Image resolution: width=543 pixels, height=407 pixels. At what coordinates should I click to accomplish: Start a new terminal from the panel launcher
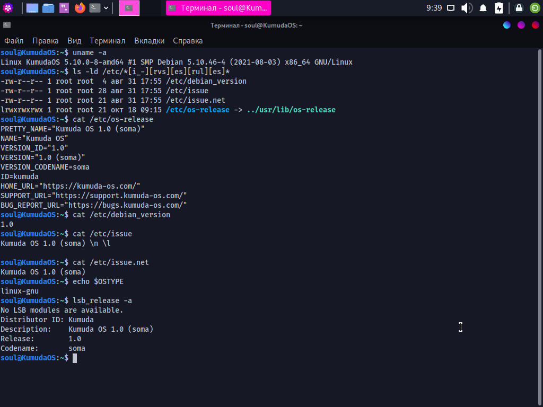[95, 7]
